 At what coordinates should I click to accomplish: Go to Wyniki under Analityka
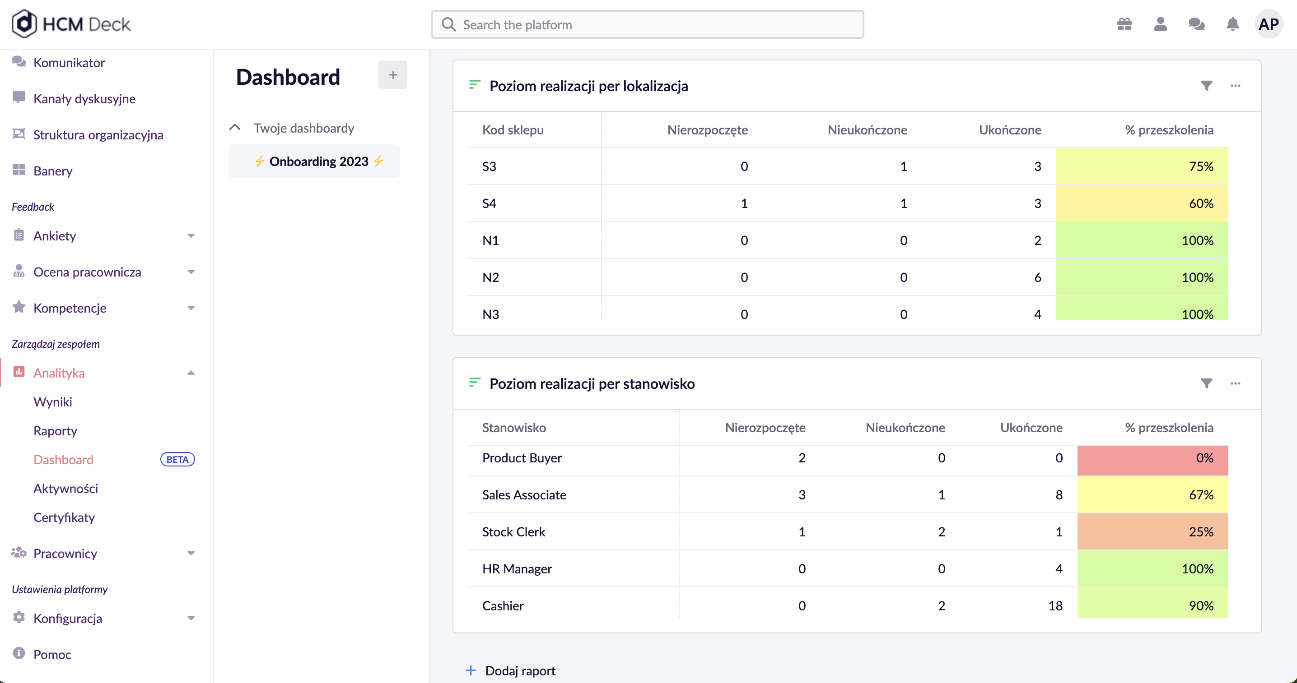point(53,402)
